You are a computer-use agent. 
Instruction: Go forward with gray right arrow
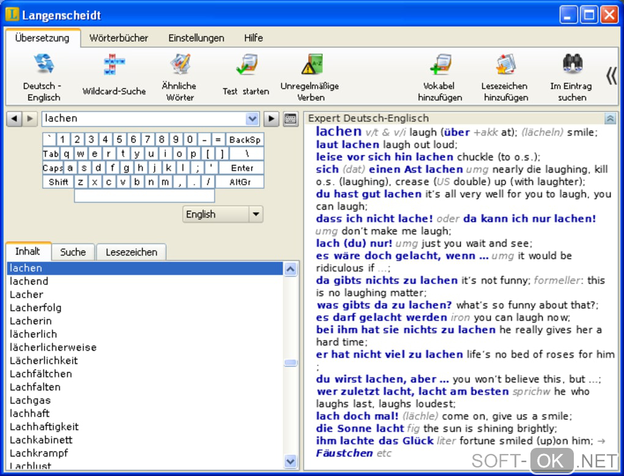click(30, 119)
